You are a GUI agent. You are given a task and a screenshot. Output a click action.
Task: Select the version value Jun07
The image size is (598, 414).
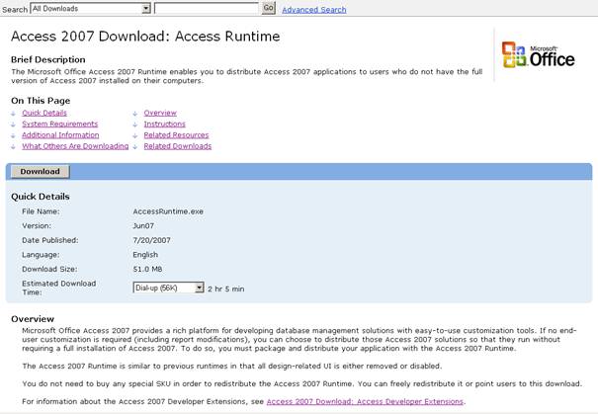[143, 226]
